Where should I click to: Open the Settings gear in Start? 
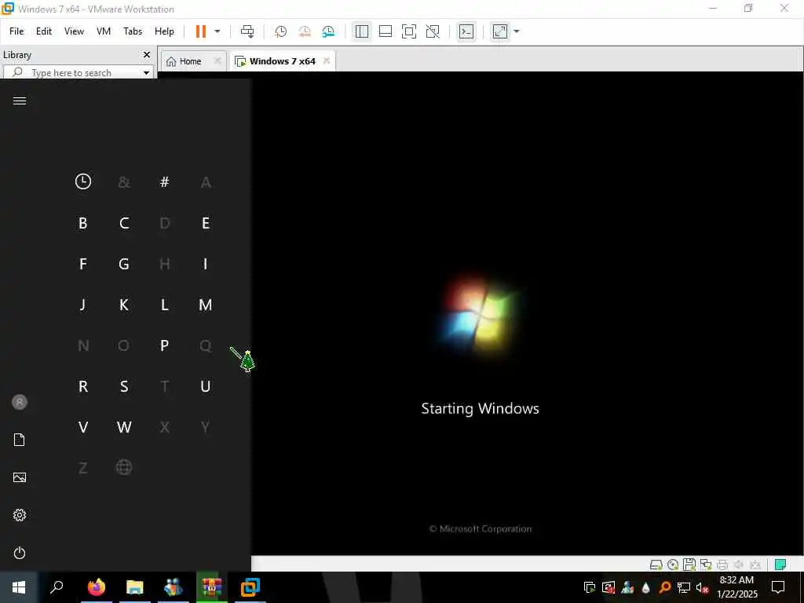(20, 515)
